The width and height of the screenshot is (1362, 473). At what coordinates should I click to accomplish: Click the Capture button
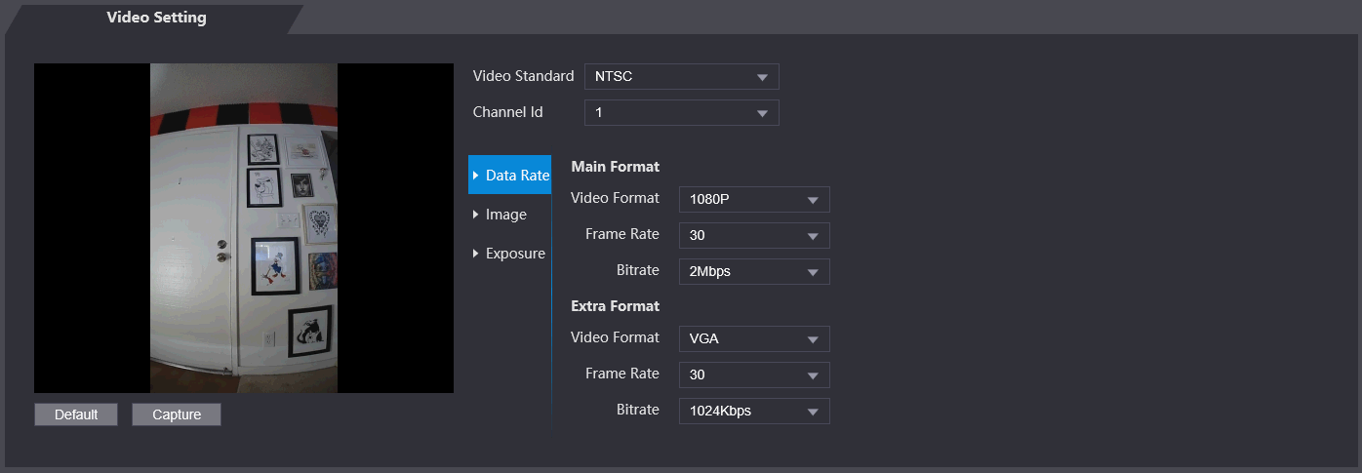(x=177, y=414)
